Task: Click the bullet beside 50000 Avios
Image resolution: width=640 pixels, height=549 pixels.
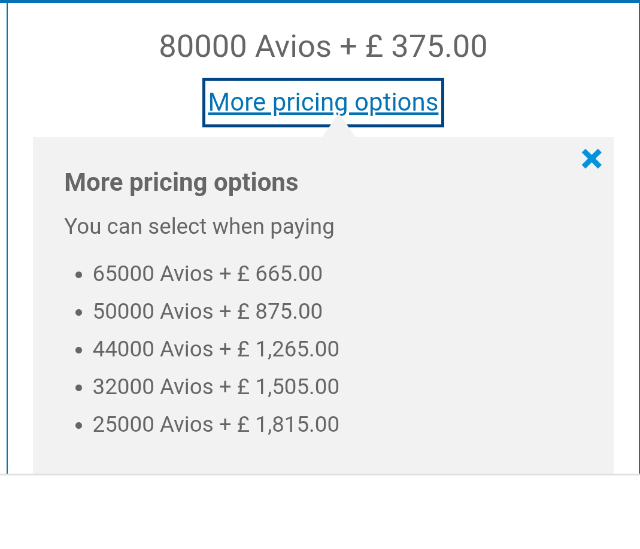Action: click(79, 313)
